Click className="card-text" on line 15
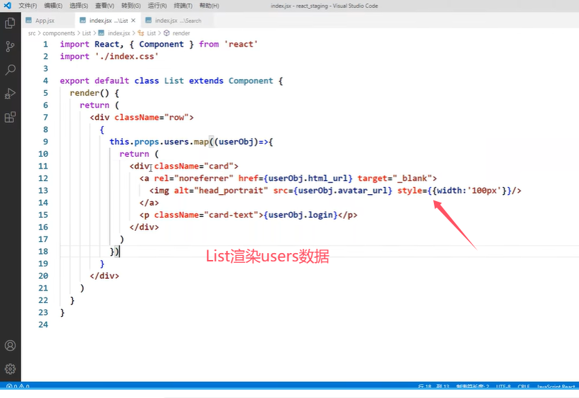 coord(206,215)
